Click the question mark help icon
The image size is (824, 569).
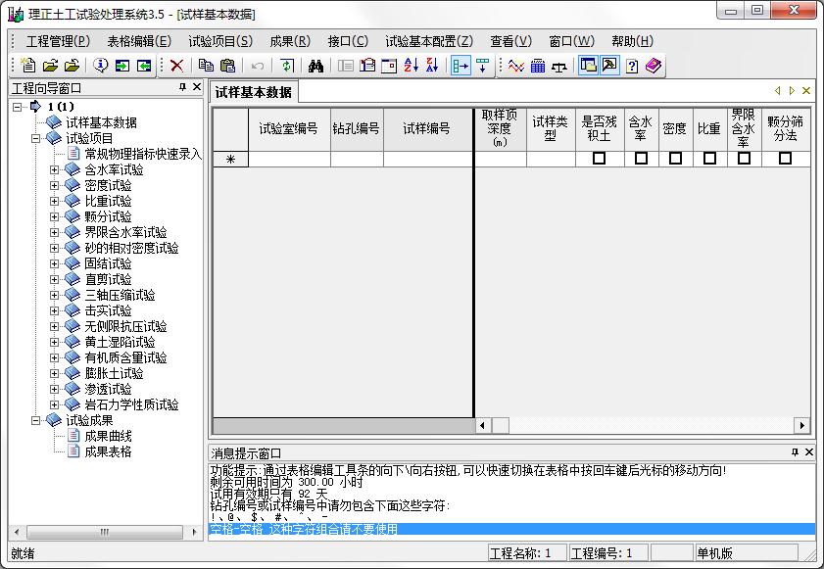(632, 66)
